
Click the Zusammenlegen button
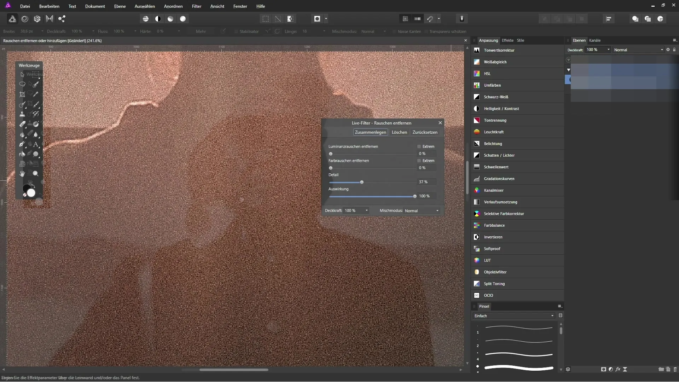pyautogui.click(x=370, y=132)
